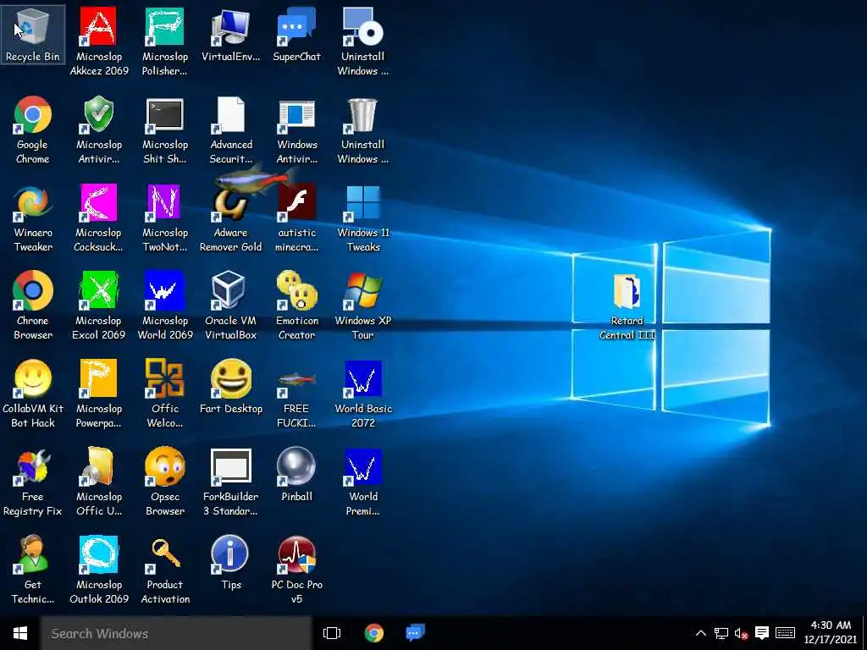
Task: Select the Microslop Shit Sh terminal icon
Action: click(x=165, y=129)
